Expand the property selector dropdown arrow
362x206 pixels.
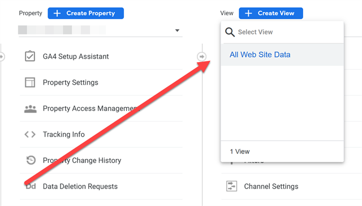(x=177, y=30)
